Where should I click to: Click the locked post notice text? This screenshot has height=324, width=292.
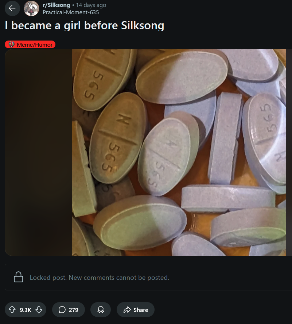(x=100, y=277)
